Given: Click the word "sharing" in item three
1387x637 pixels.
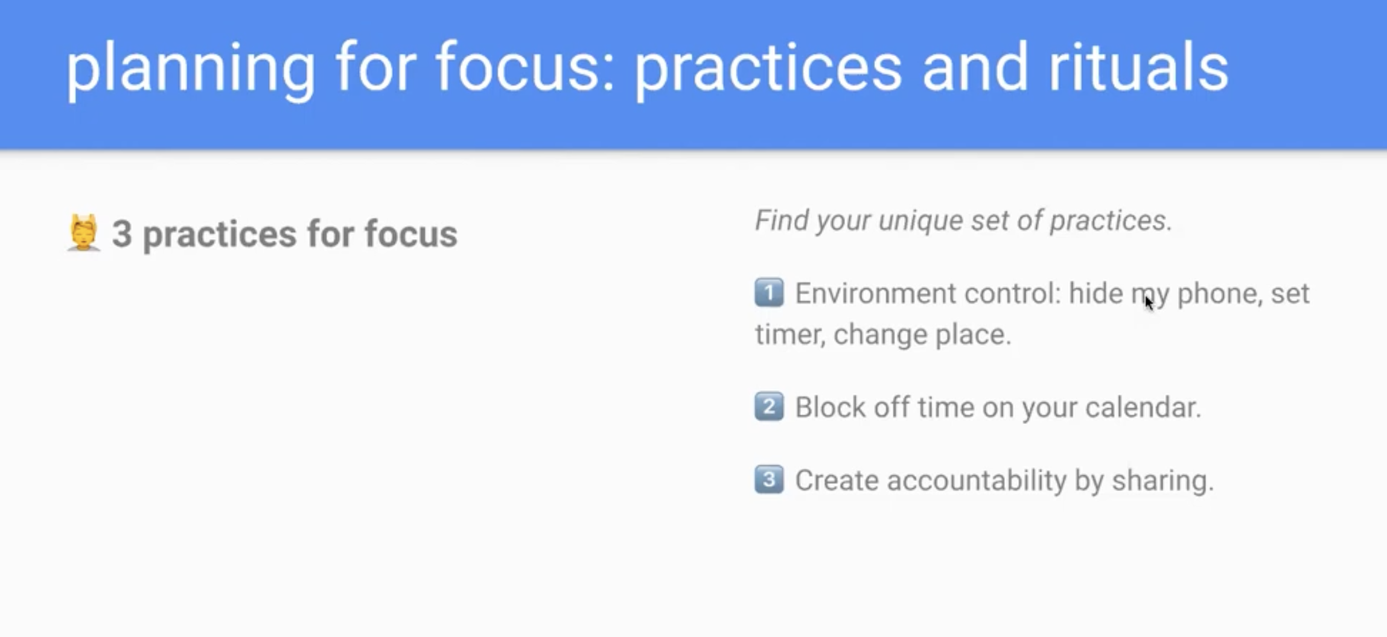Looking at the screenshot, I should 1160,481.
